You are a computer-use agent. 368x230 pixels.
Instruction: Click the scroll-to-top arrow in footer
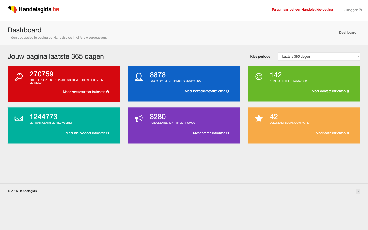click(x=358, y=192)
